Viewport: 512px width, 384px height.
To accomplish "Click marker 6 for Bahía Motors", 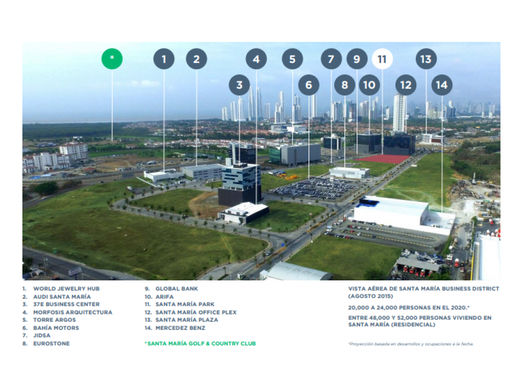I will (x=309, y=85).
